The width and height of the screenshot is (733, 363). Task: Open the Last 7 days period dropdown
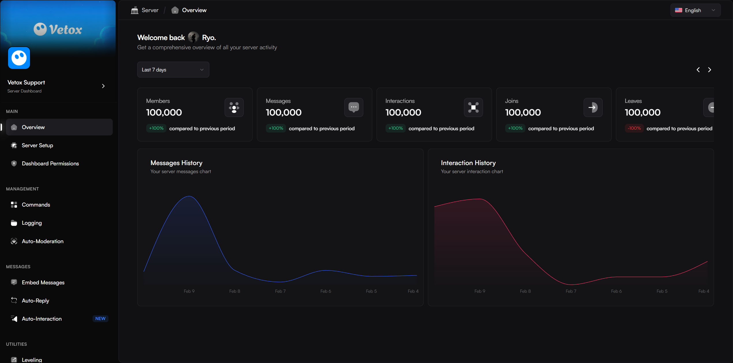coord(173,69)
